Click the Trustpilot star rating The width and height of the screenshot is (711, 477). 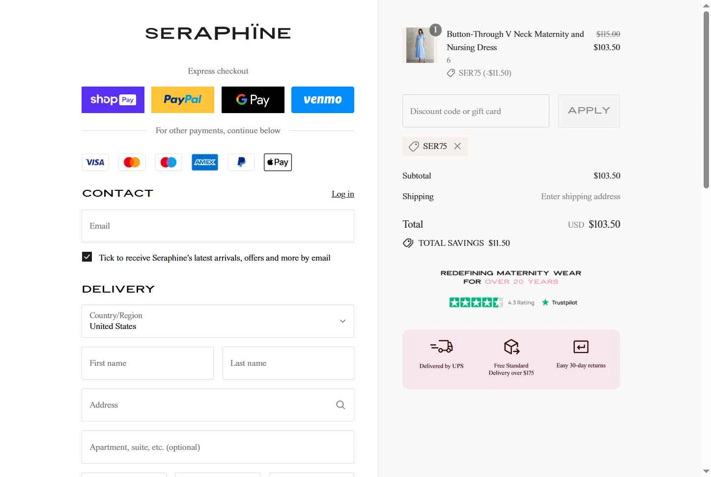point(476,302)
